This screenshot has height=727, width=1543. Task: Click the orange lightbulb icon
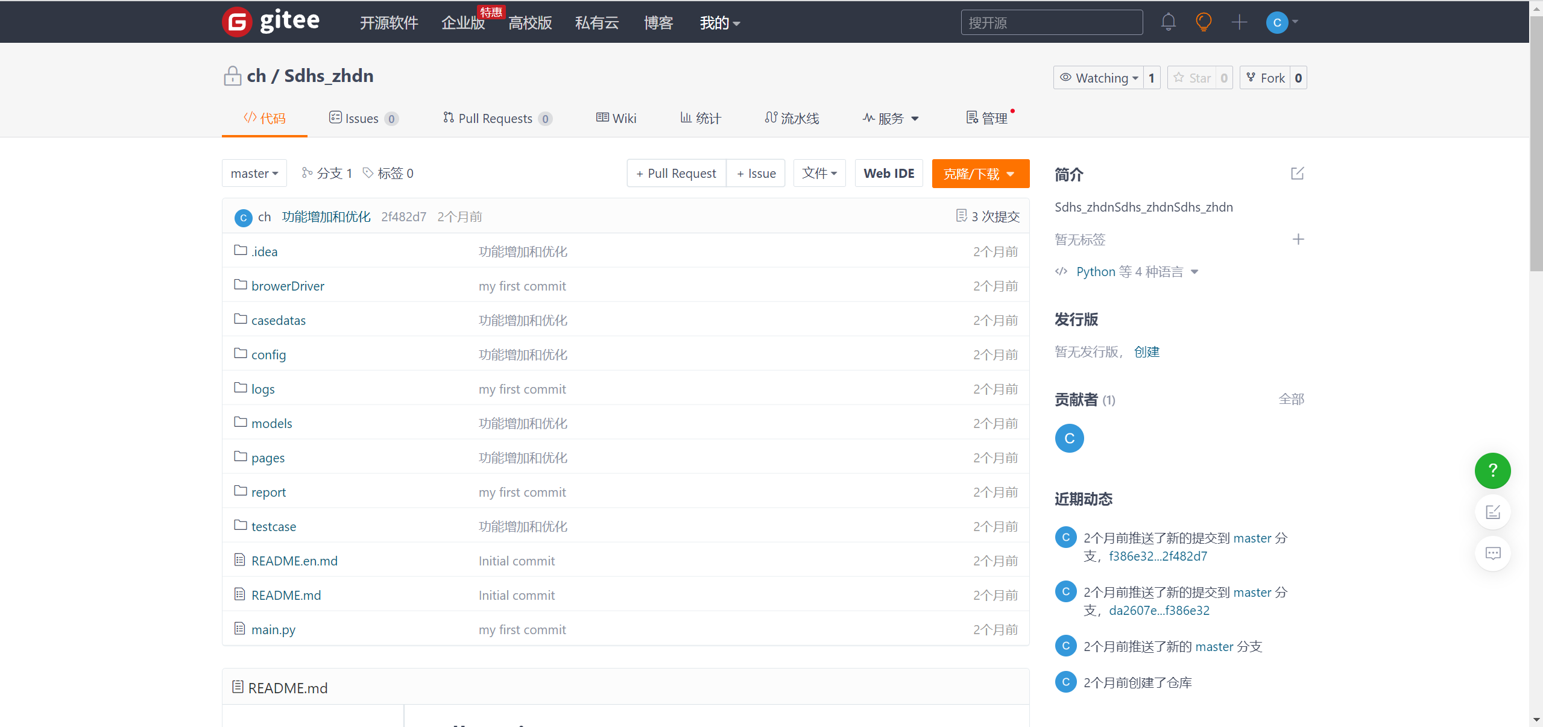pyautogui.click(x=1204, y=22)
